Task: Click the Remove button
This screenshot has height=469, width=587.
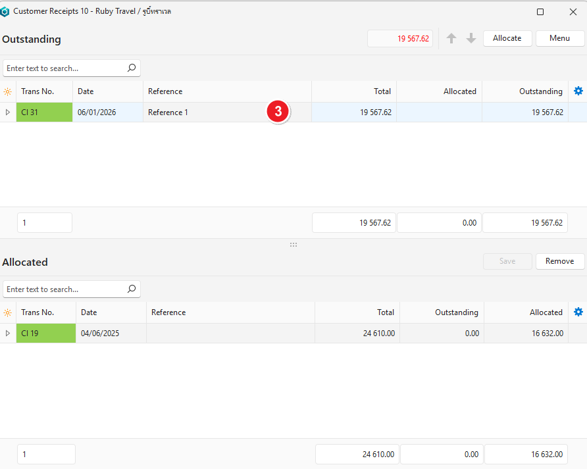Action: [x=559, y=261]
